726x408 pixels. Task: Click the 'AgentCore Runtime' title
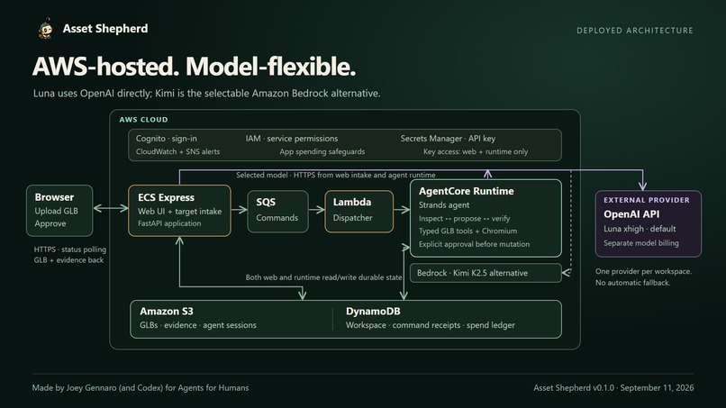click(x=467, y=191)
